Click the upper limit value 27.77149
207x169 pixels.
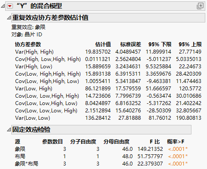tap(190, 52)
